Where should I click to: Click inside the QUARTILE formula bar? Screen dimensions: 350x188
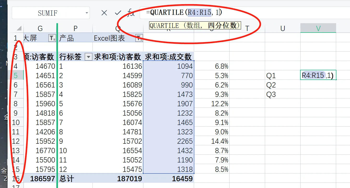(x=245, y=12)
